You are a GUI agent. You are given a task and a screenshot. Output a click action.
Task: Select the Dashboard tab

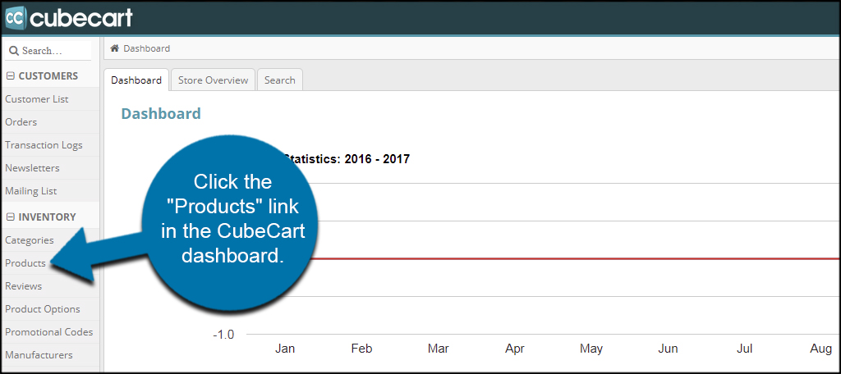point(136,80)
